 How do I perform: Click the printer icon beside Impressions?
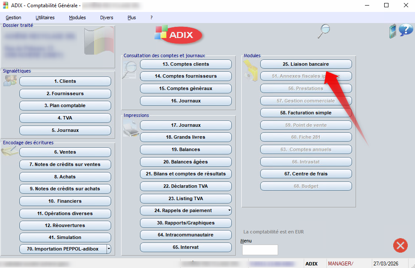[131, 128]
